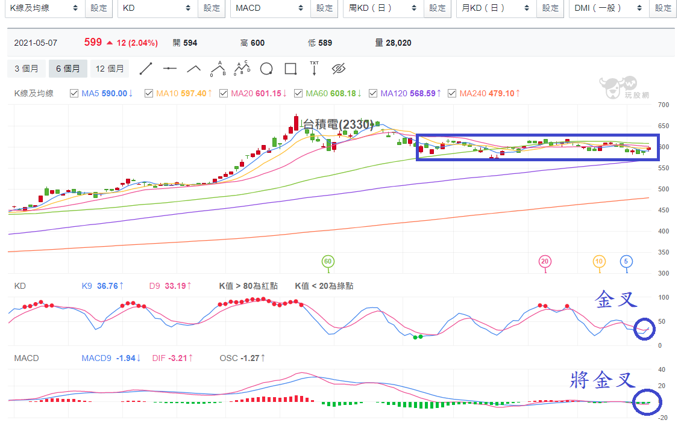Click the pink 20 moving average marker

coord(544,261)
